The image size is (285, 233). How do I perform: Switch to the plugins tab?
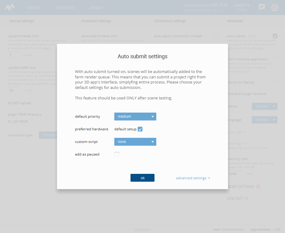tap(96, 7)
